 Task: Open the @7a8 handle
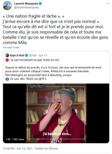pos(33,55)
